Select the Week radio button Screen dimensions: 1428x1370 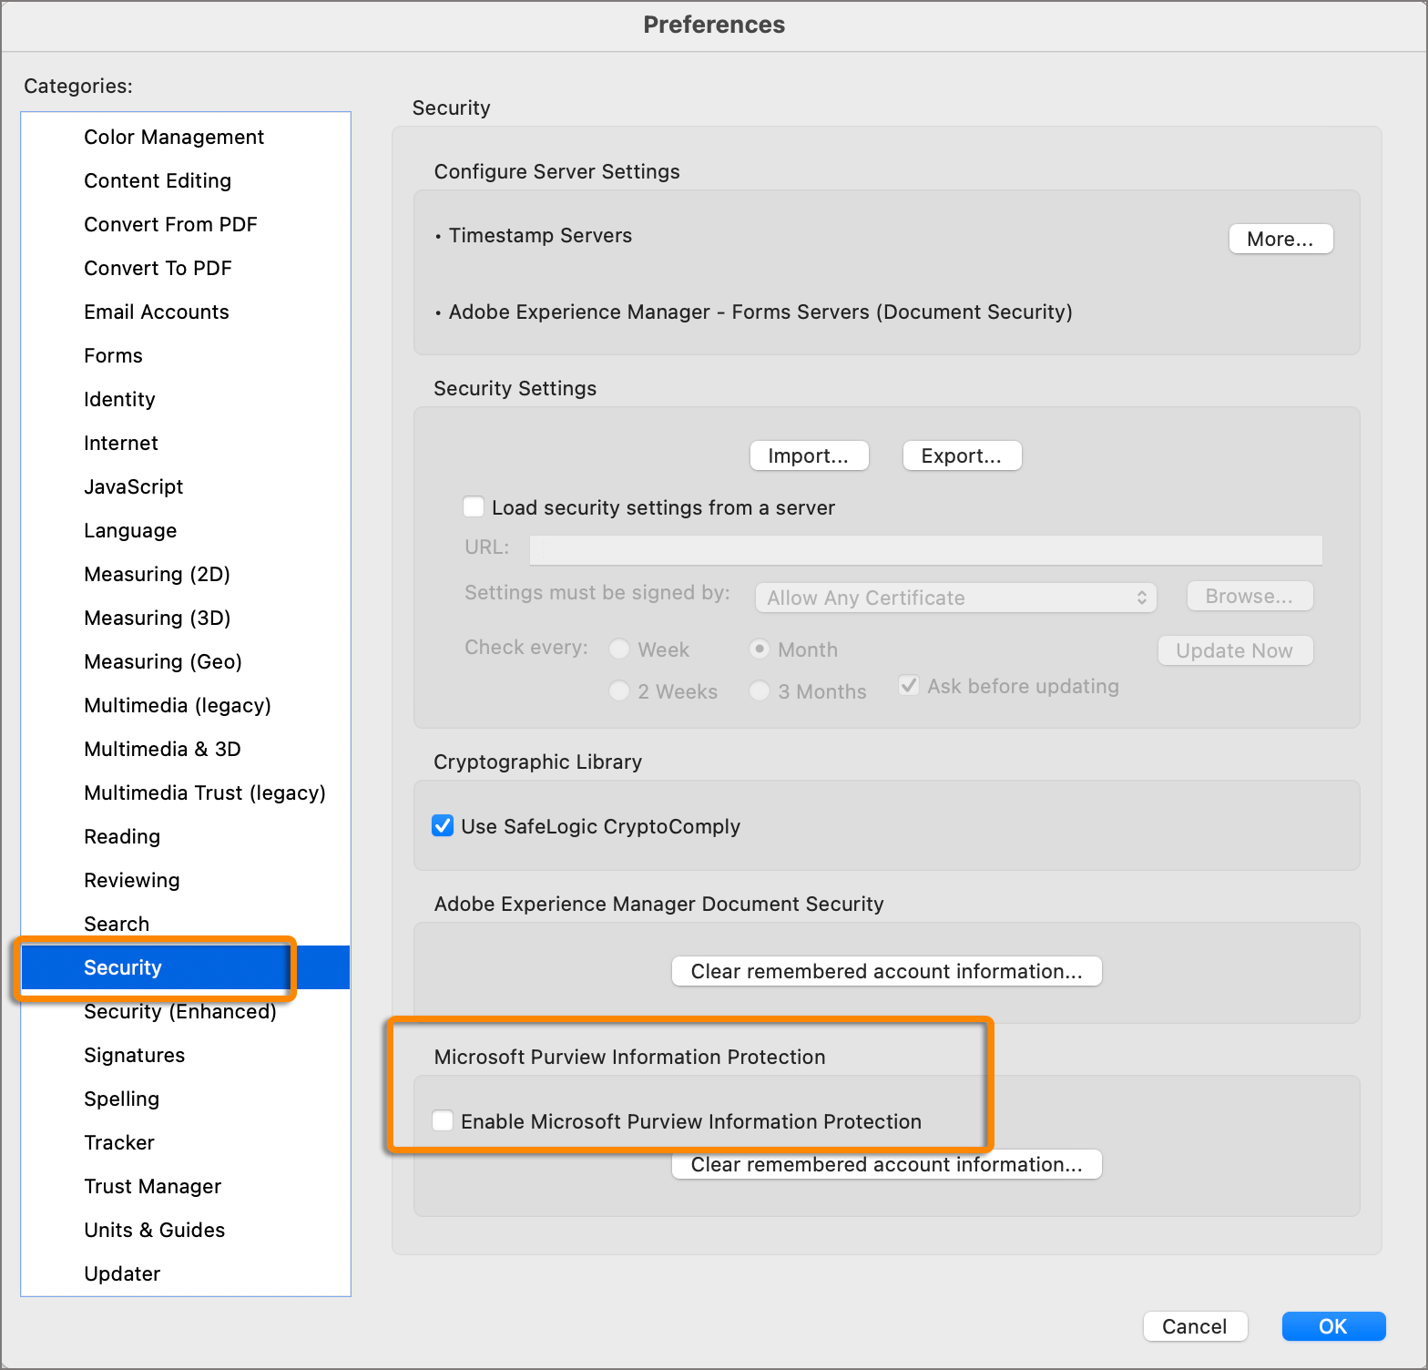619,649
